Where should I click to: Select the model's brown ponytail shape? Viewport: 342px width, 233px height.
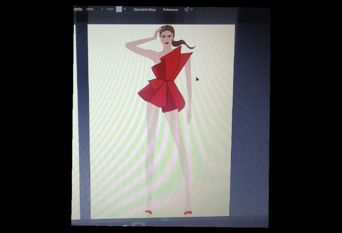point(183,43)
